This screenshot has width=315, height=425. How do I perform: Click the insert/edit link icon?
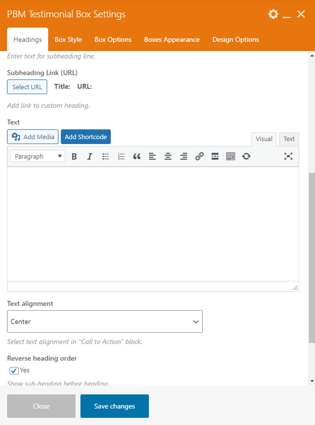pos(199,156)
